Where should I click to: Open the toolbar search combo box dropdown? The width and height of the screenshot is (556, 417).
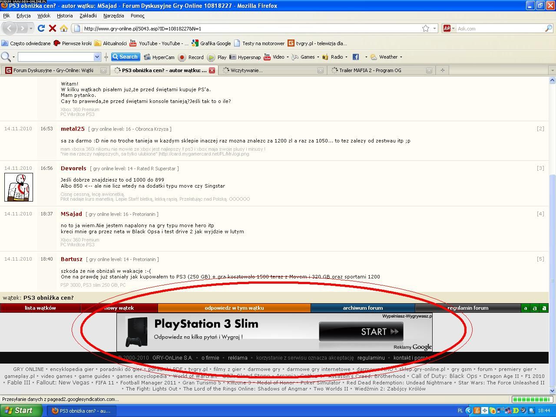[97, 57]
